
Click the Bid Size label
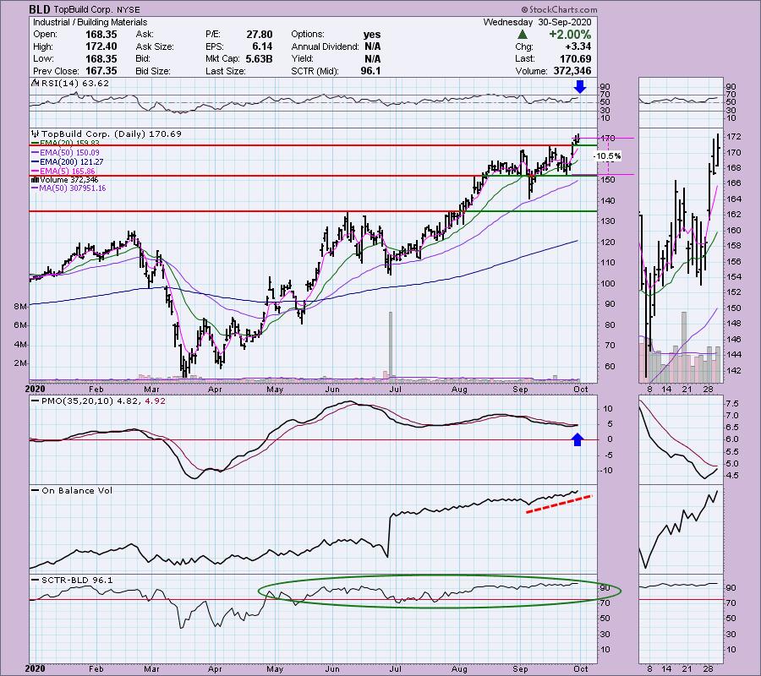click(x=153, y=71)
